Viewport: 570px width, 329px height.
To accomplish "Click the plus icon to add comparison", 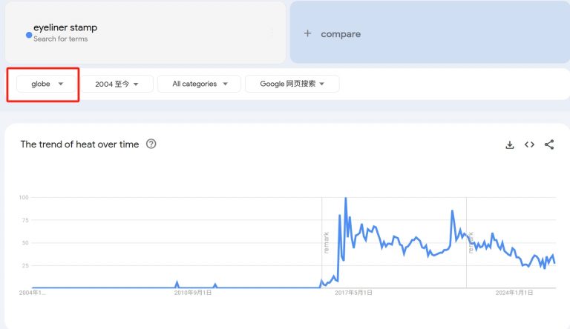I will point(307,33).
